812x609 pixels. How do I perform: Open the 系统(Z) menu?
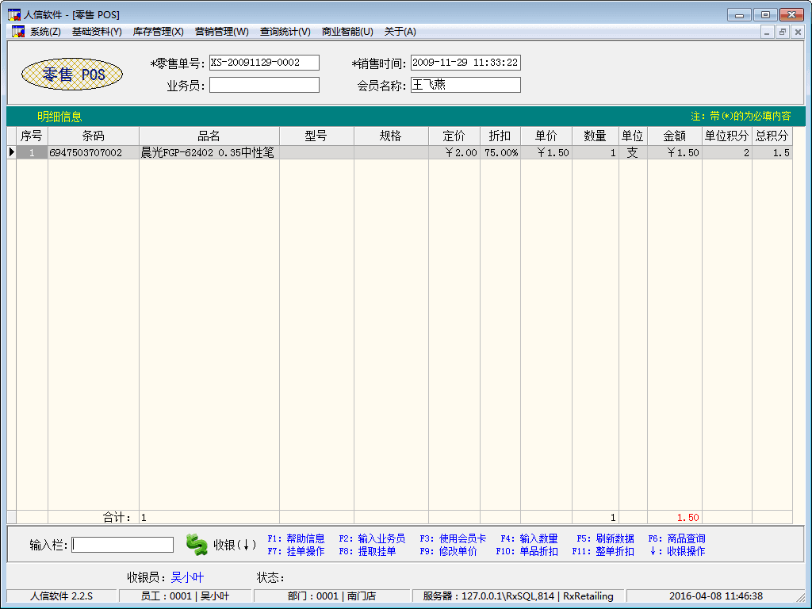coord(45,32)
